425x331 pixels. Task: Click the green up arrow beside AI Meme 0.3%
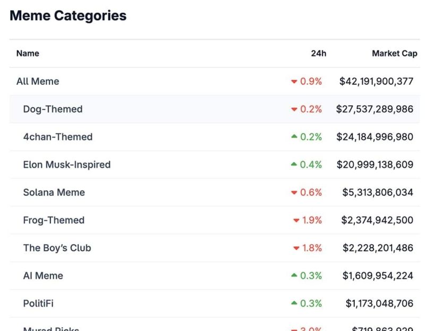(294, 275)
